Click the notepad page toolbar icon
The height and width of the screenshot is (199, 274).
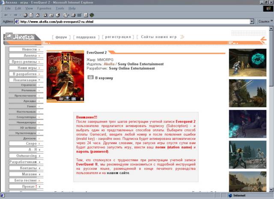(x=86, y=15)
